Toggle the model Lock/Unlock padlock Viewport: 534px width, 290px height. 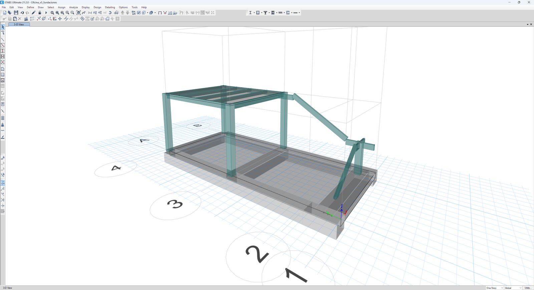coord(40,13)
